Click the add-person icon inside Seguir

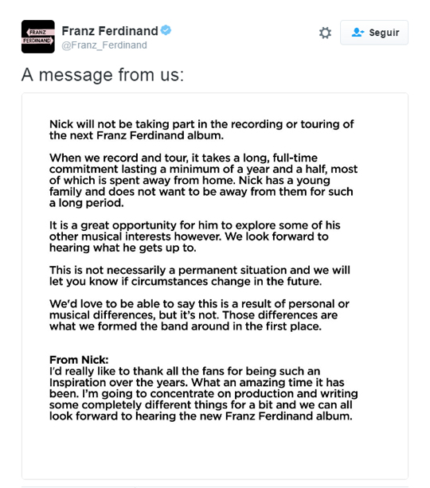point(358,33)
